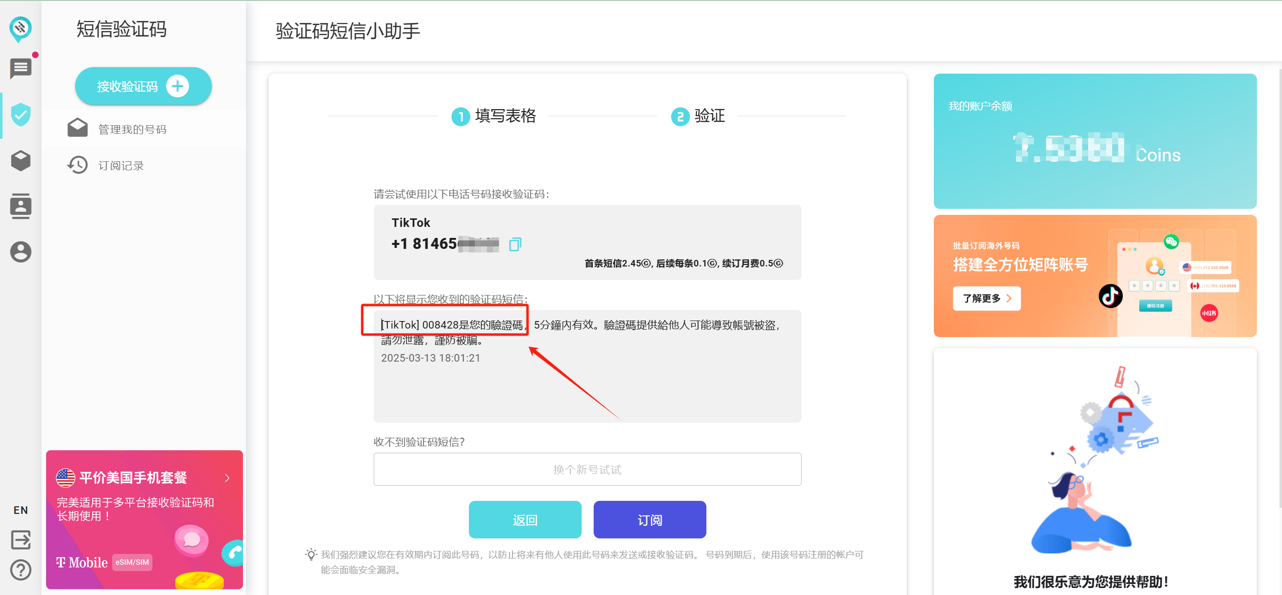Click the 订阅 button
1282x595 pixels.
650,520
